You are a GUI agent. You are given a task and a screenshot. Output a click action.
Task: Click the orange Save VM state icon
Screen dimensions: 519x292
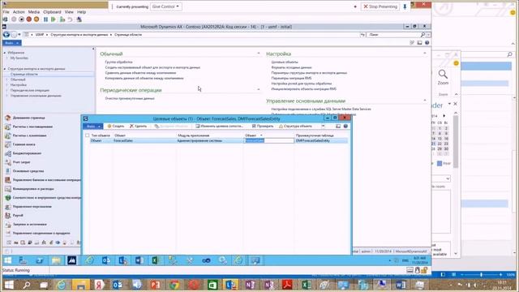point(36,19)
